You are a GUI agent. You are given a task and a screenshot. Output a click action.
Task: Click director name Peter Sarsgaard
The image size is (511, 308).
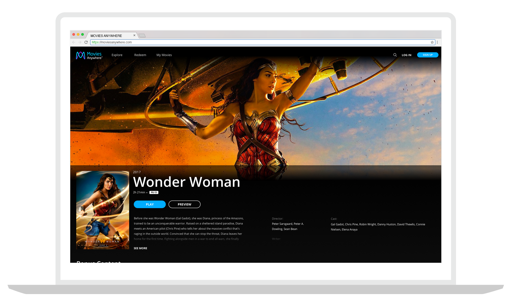[x=282, y=224]
